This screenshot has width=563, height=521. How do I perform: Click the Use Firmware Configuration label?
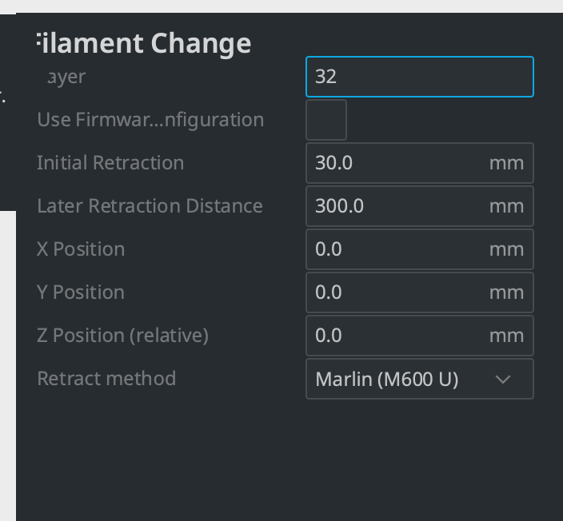pyautogui.click(x=150, y=120)
